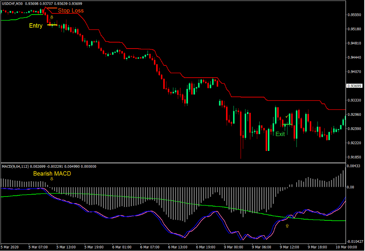Image resolution: width=365 pixels, height=251 pixels.
Task: Select the green Exit label on chart
Action: pyautogui.click(x=279, y=134)
